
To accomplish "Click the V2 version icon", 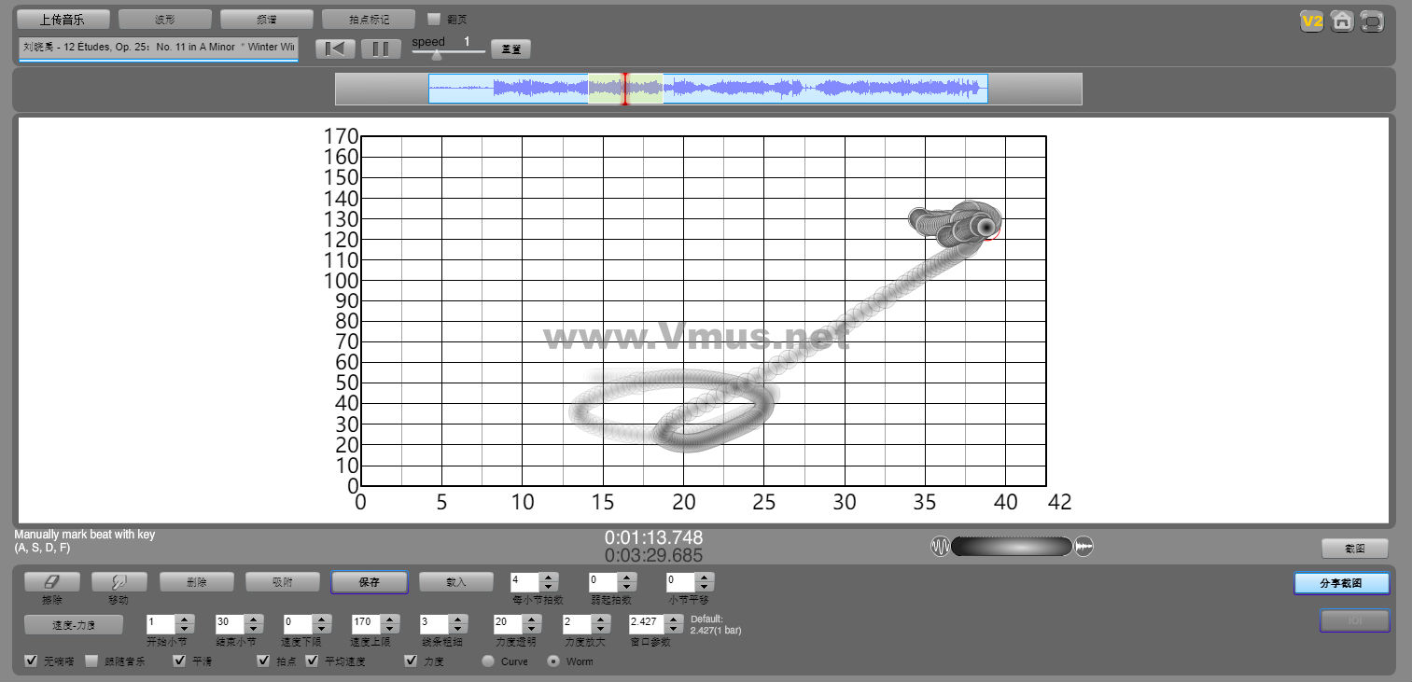I will click(x=1312, y=21).
